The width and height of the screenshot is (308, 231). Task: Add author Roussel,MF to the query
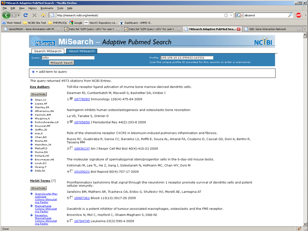click(32, 126)
